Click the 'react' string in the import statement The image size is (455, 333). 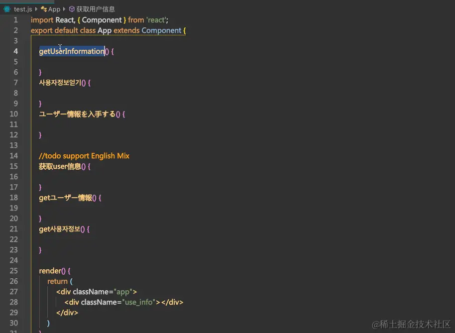pos(156,20)
